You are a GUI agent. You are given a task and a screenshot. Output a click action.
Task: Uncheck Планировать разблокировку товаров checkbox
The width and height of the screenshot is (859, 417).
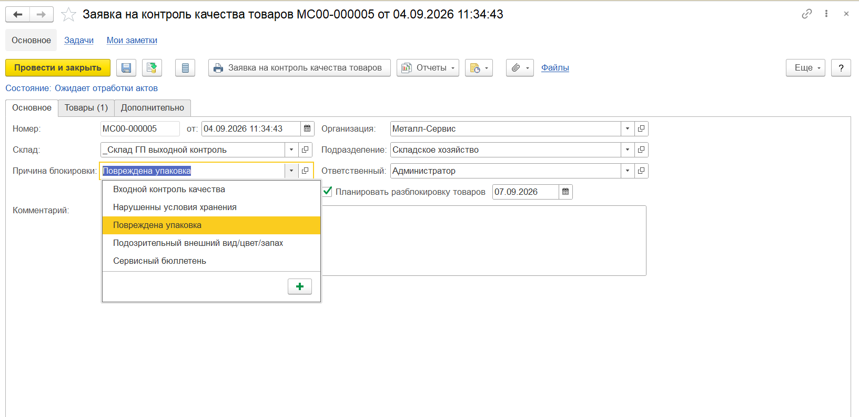[x=328, y=191]
